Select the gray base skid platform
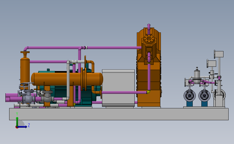This screenshot has height=144, width=234. 119,114
